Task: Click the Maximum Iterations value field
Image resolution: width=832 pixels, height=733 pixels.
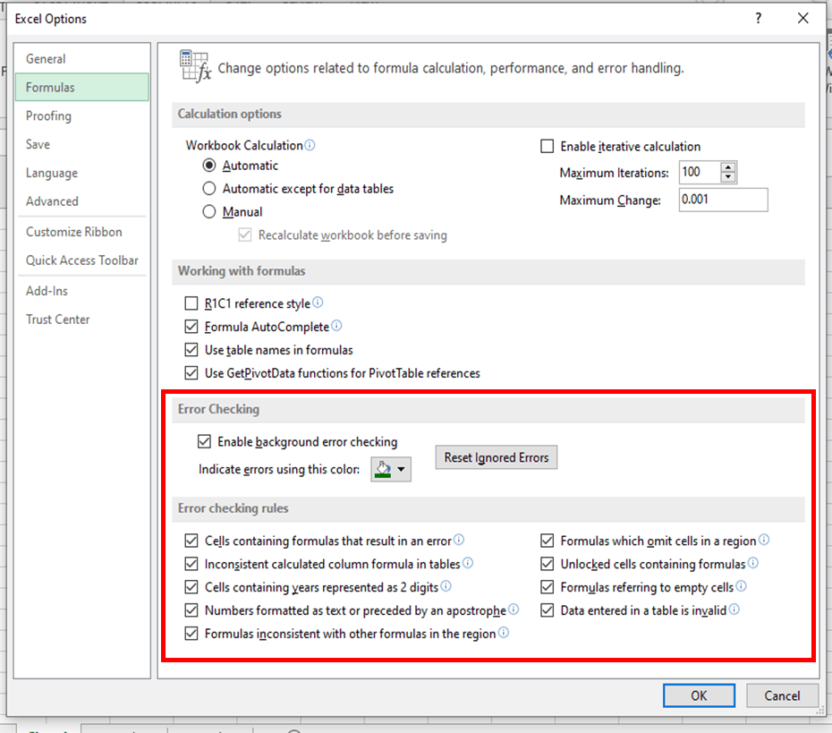Action: (x=700, y=172)
